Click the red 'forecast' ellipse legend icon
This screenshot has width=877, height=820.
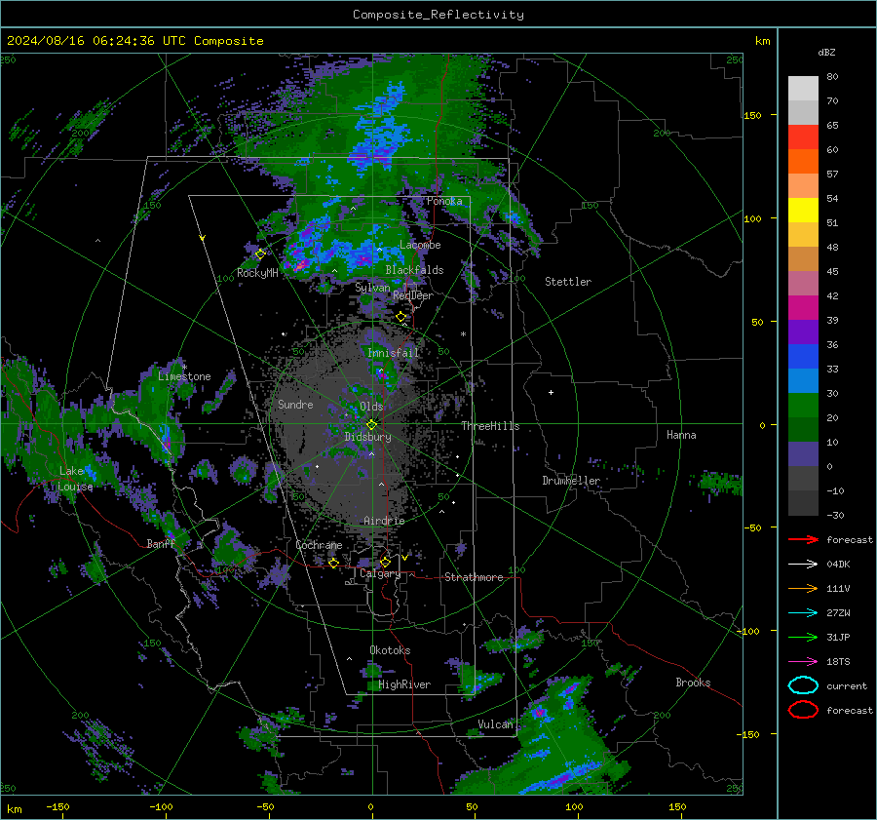[x=803, y=710]
